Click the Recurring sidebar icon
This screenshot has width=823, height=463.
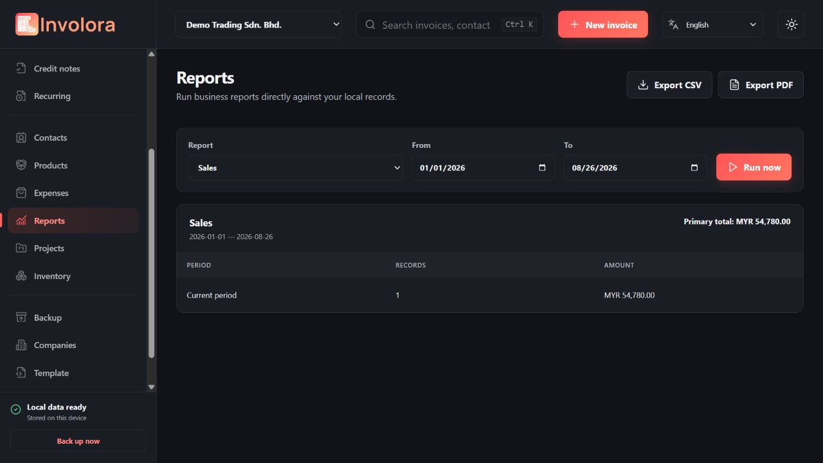(x=21, y=96)
